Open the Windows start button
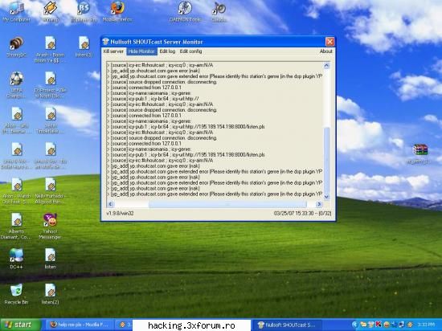The height and width of the screenshot is (331, 442). (20, 325)
